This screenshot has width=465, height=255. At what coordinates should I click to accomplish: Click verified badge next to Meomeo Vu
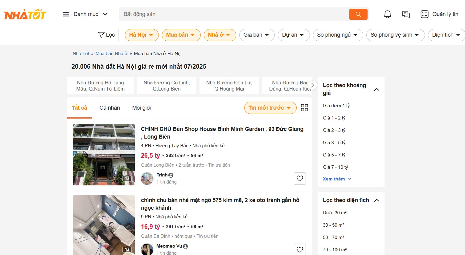[x=185, y=246]
